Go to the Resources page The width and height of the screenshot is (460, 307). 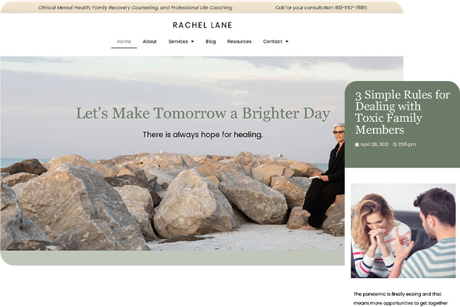(x=239, y=41)
